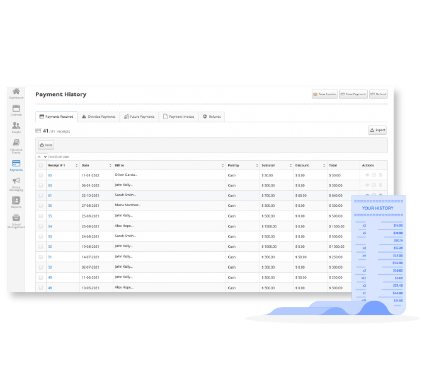This screenshot has width=422, height=377.
Task: Switch to the Payments Received tab
Action: 56,117
